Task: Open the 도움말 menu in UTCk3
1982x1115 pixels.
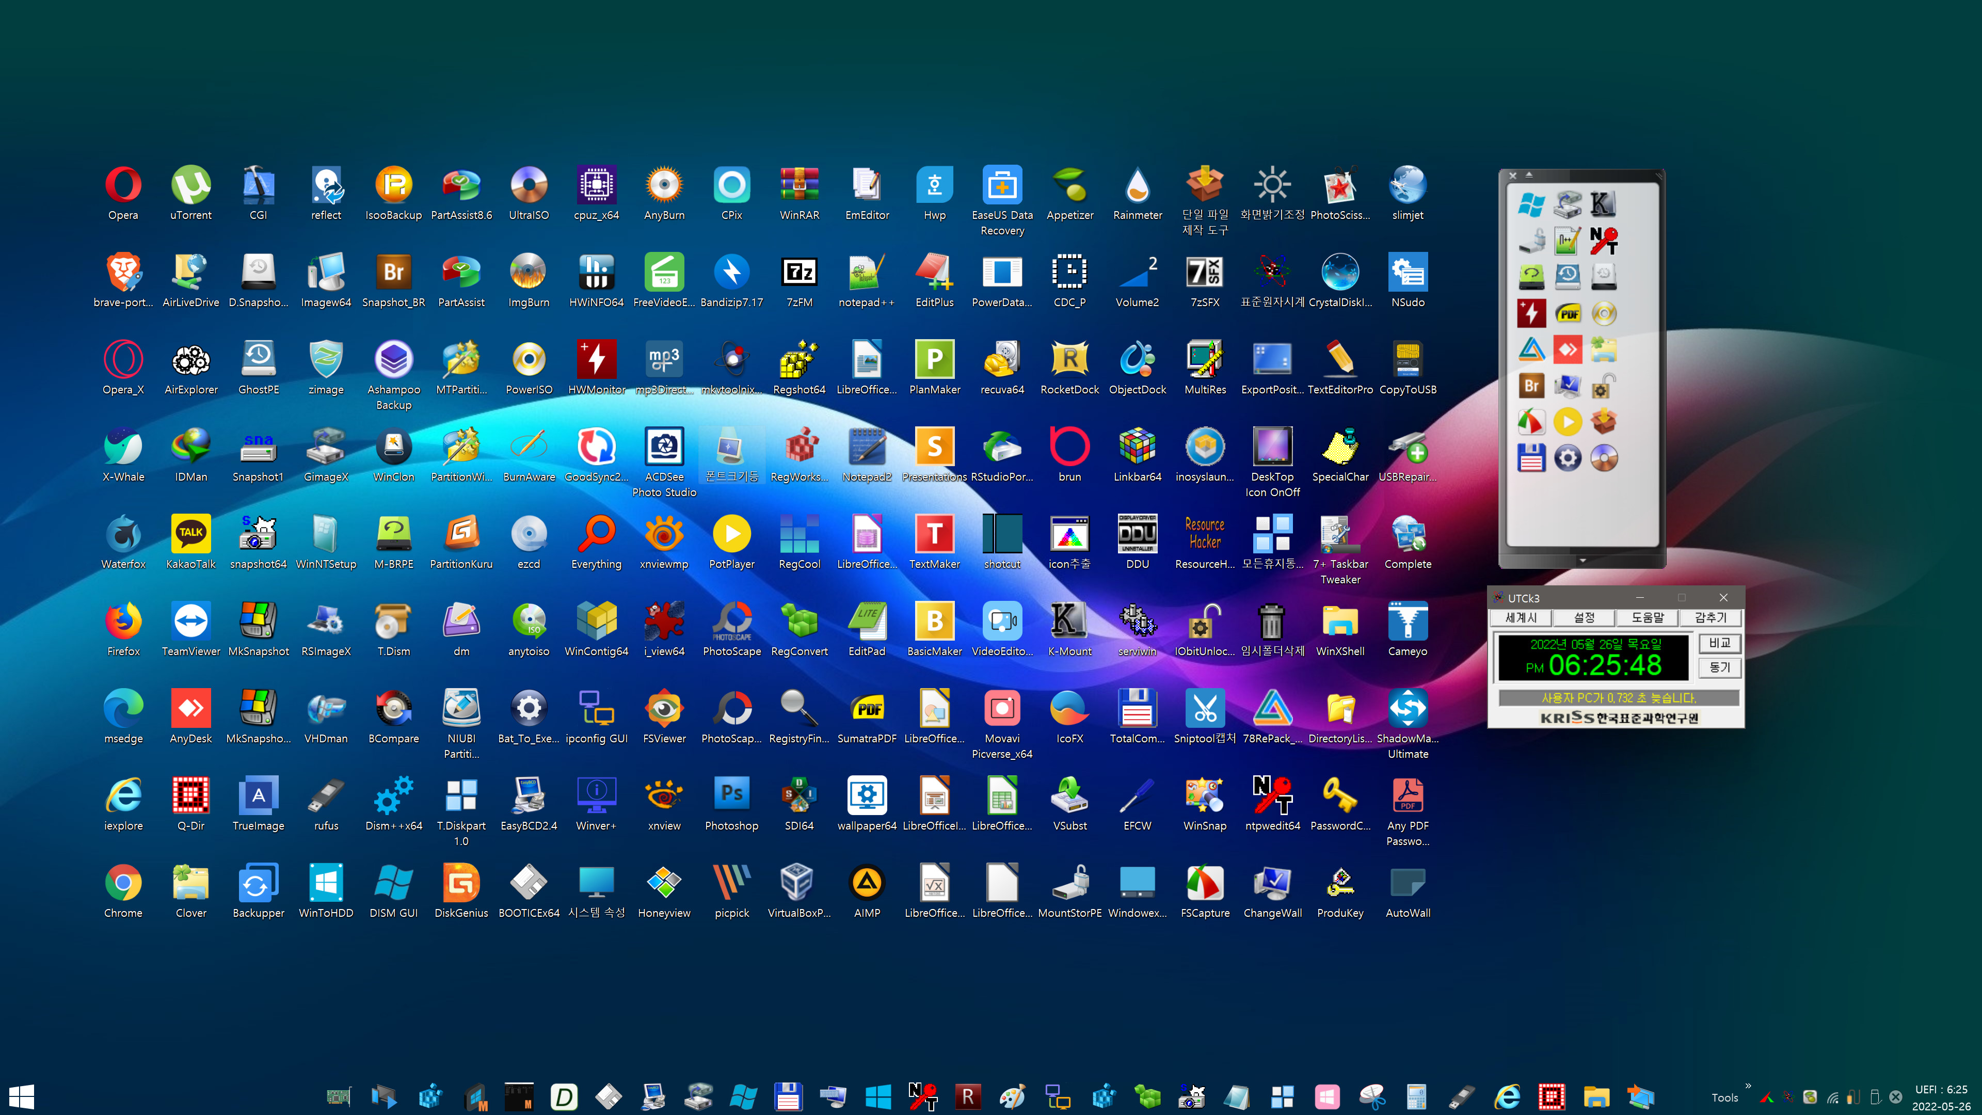Action: pyautogui.click(x=1648, y=617)
